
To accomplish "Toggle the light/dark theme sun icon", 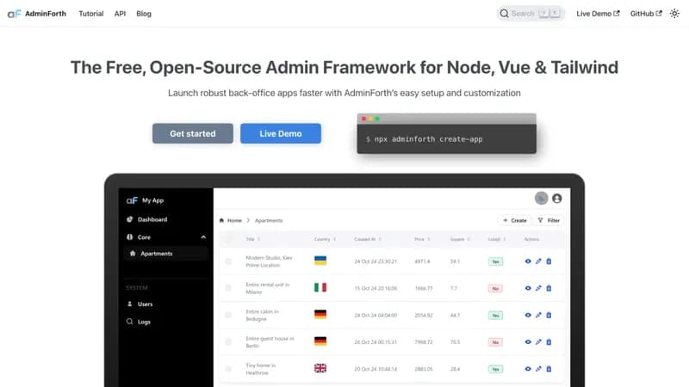I will pyautogui.click(x=674, y=14).
